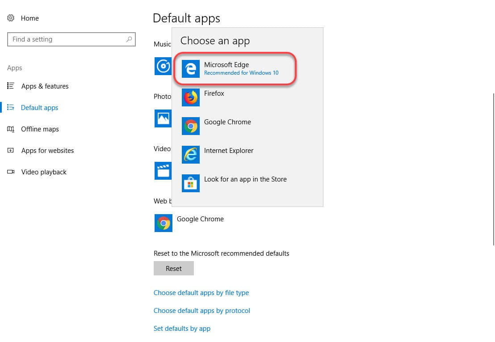Viewport: 495px width, 342px height.
Task: Click the search magnifier icon
Action: (129, 39)
